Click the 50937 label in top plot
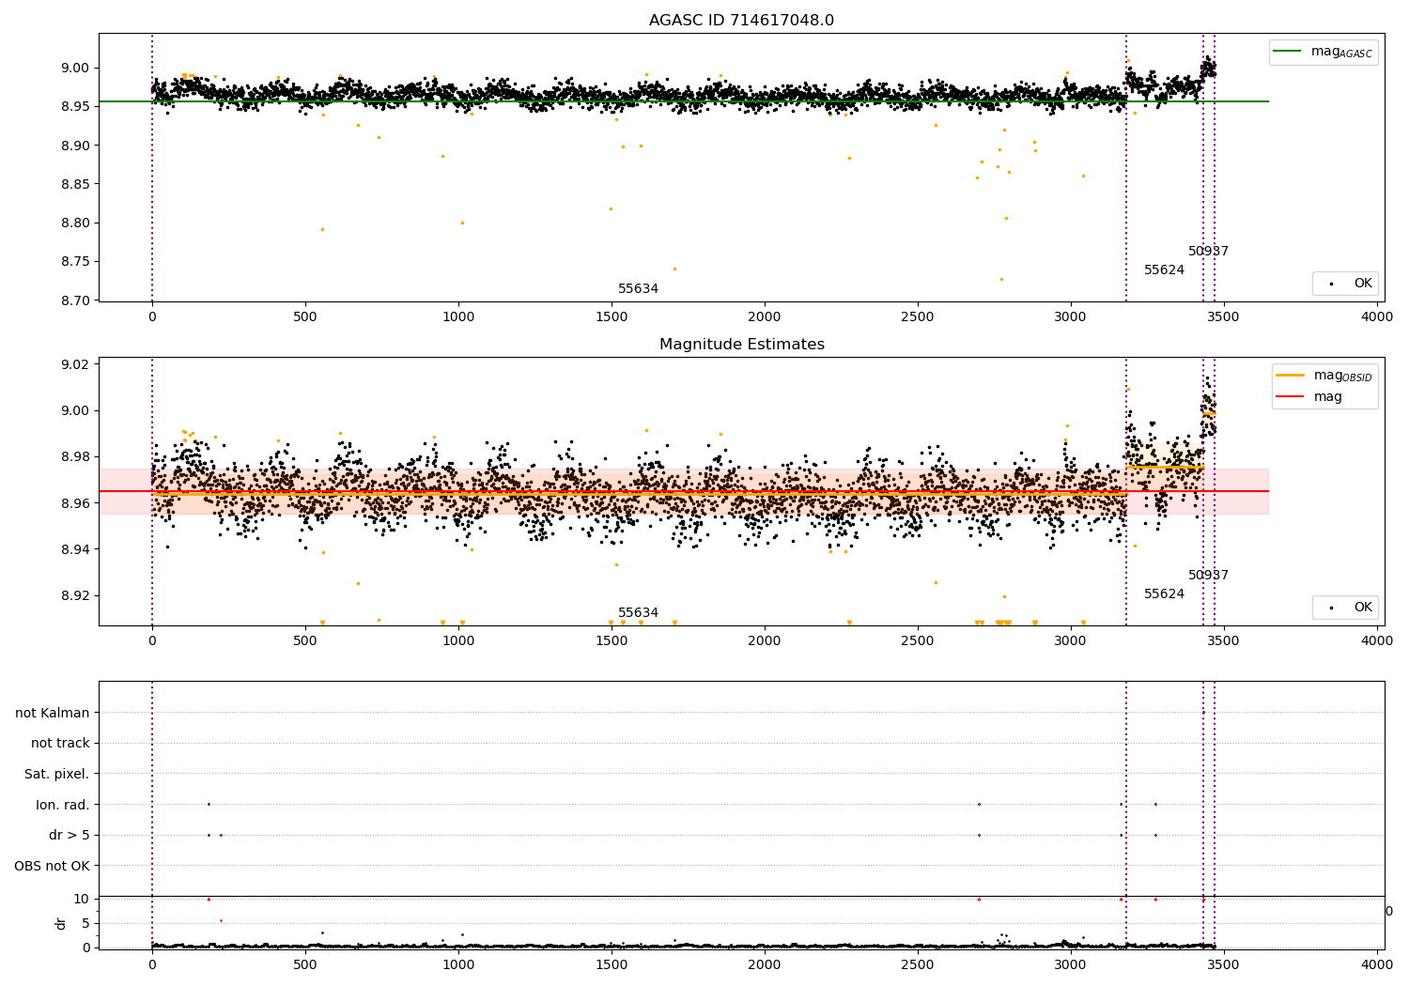Screen dimensions: 1409x986 1208,252
